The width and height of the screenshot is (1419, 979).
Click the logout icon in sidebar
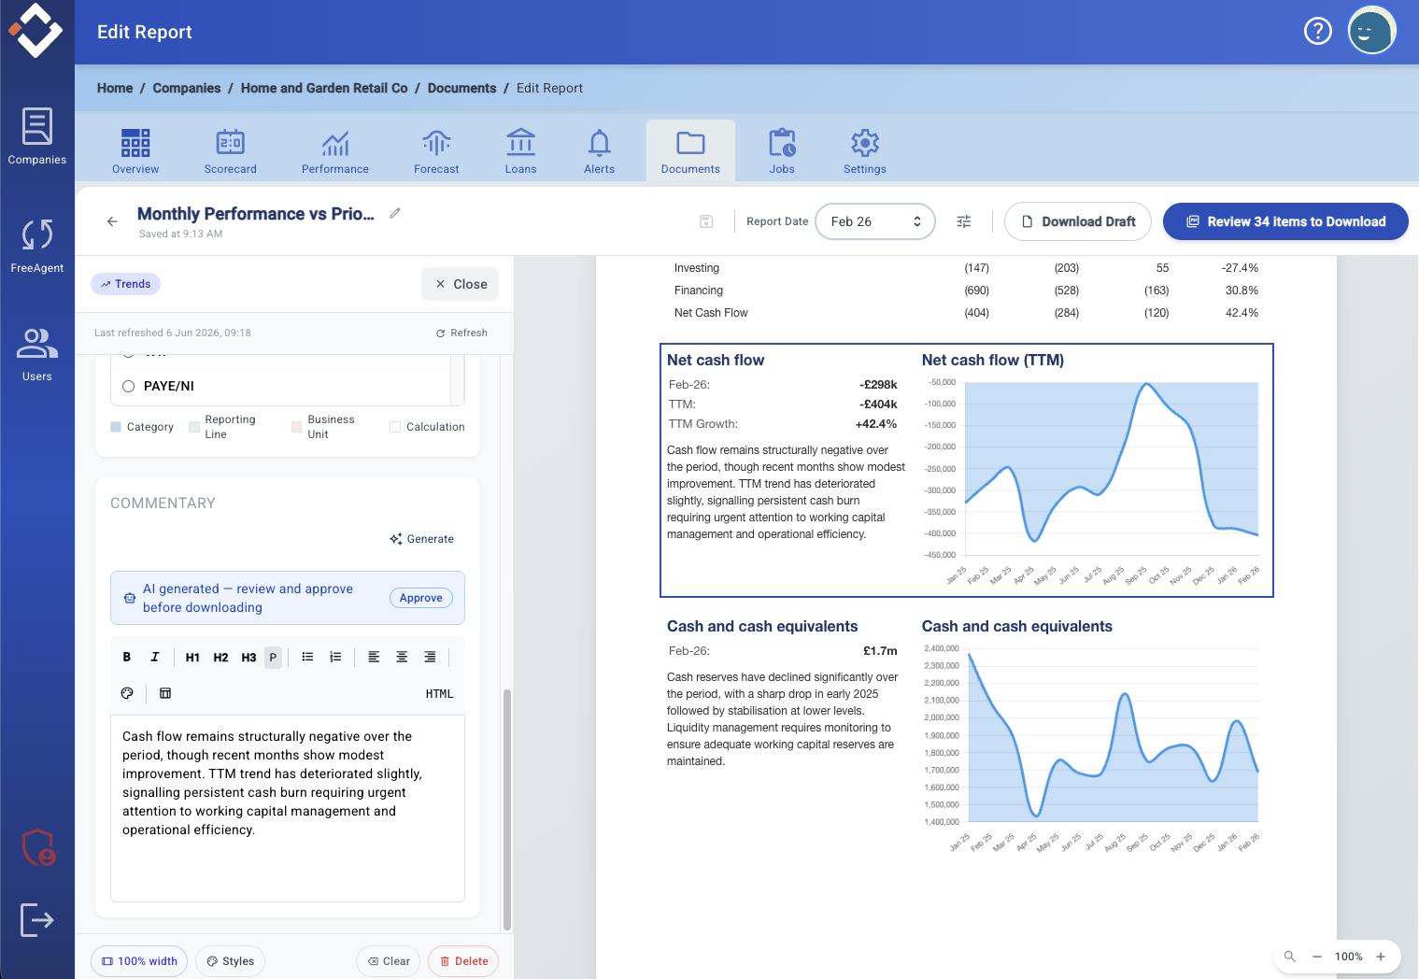pyautogui.click(x=37, y=920)
